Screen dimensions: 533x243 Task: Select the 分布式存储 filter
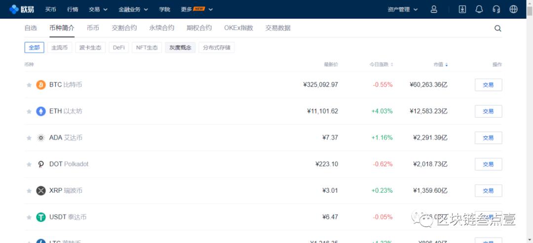click(217, 47)
